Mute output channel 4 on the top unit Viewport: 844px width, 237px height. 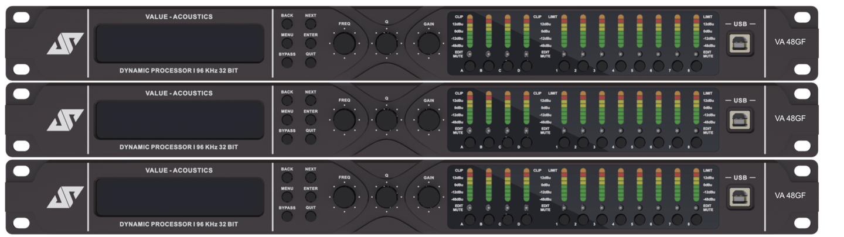pos(621,66)
